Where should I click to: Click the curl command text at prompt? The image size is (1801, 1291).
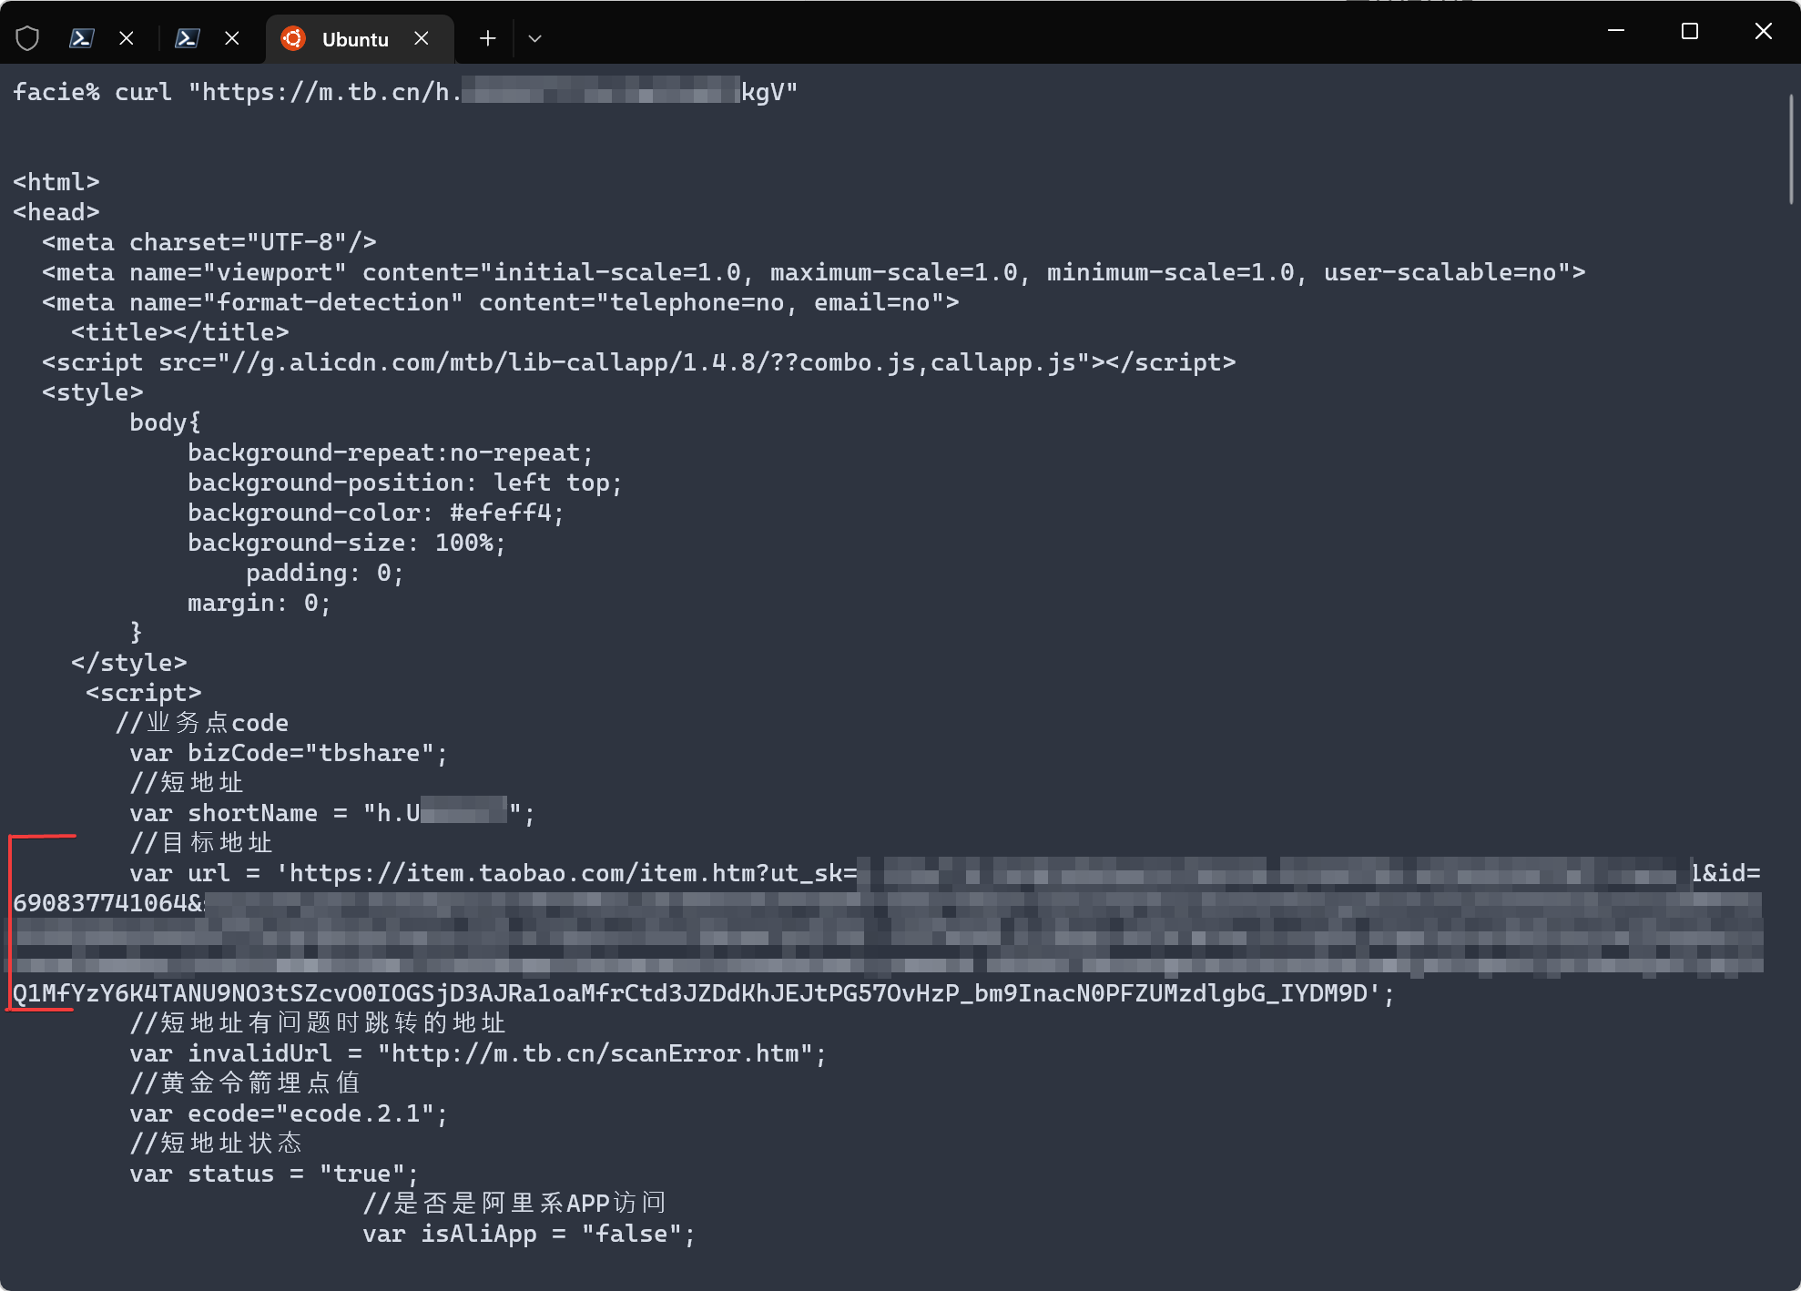[x=455, y=92]
